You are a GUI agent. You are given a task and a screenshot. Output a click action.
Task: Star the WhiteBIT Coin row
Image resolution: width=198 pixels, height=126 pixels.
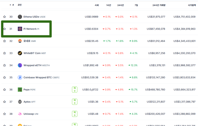pos(4,53)
